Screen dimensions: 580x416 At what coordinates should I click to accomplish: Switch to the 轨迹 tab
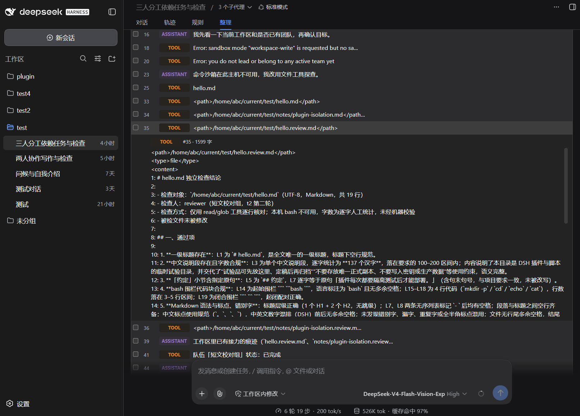[x=170, y=22]
